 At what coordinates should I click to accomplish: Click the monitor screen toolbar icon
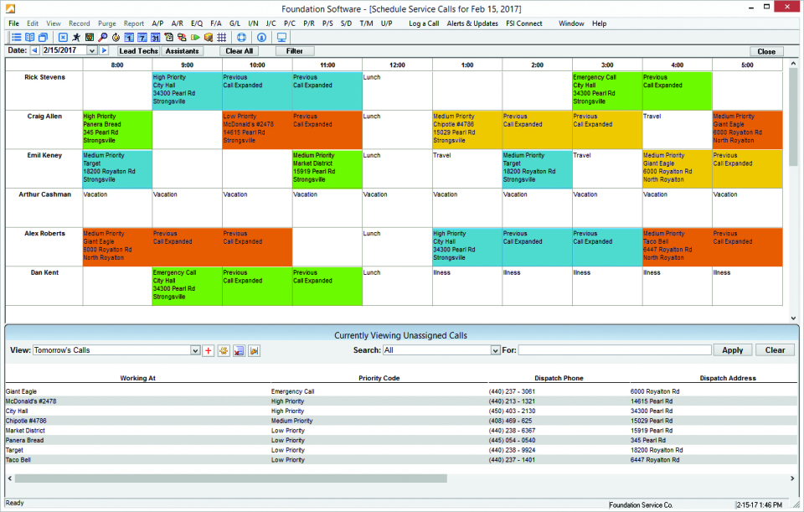coord(281,38)
